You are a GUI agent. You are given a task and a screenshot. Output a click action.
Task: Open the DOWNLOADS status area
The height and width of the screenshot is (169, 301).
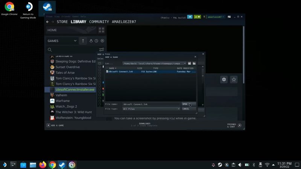click(144, 125)
